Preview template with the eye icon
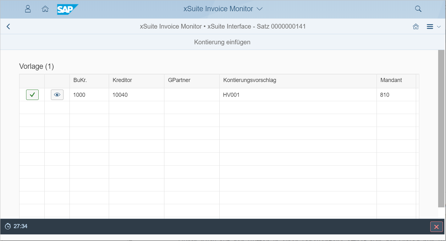The image size is (446, 241). pyautogui.click(x=57, y=95)
